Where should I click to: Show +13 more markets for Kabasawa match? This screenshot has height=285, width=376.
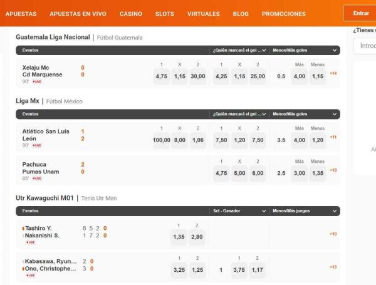pyautogui.click(x=333, y=267)
